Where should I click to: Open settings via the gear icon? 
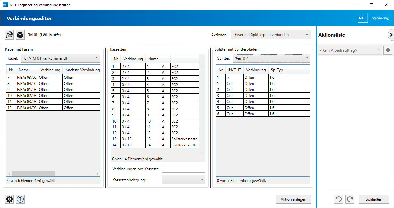point(10,199)
